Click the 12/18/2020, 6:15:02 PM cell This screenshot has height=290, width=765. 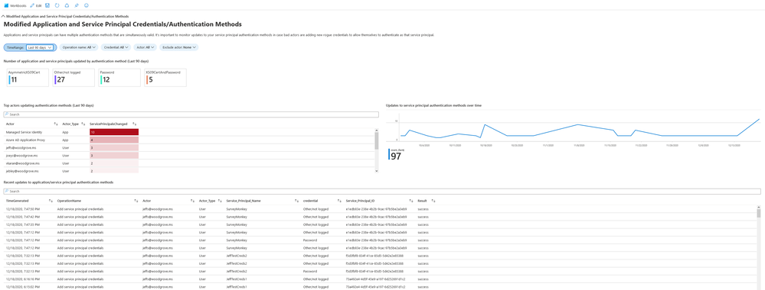[22, 287]
